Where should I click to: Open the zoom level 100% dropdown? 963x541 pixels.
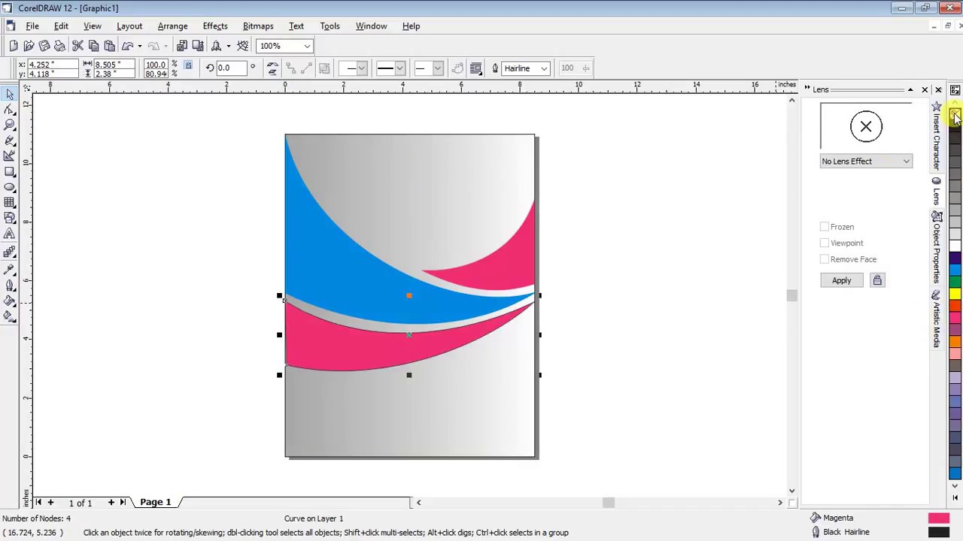[307, 46]
